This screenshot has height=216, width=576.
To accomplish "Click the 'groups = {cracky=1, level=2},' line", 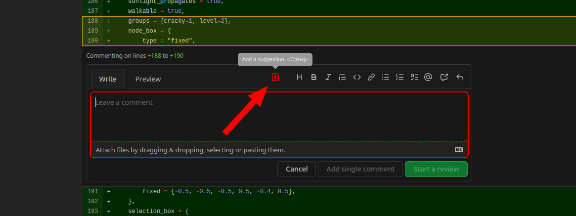I will click(x=179, y=21).
